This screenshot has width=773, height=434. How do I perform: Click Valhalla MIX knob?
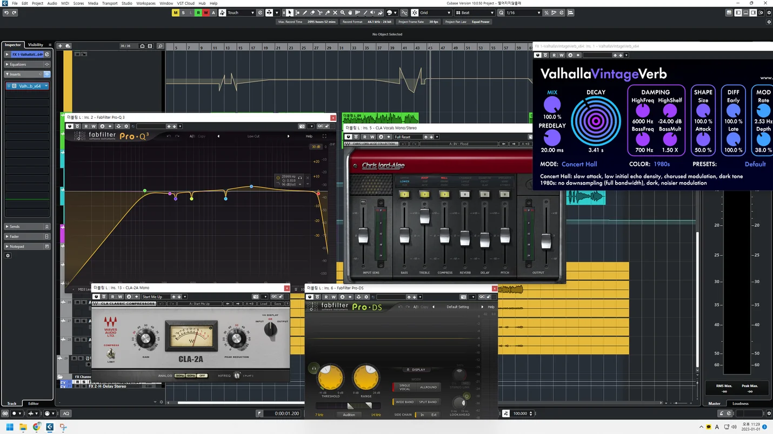pos(552,105)
